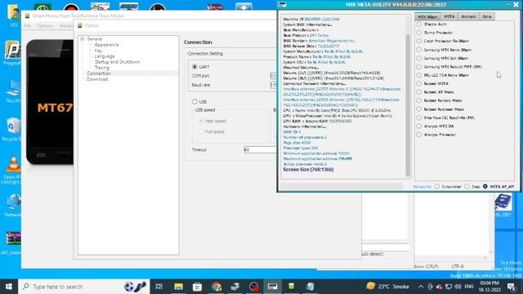The height and width of the screenshot is (294, 523).
Task: Open Microsoft Store from taskbar
Action: (197, 287)
